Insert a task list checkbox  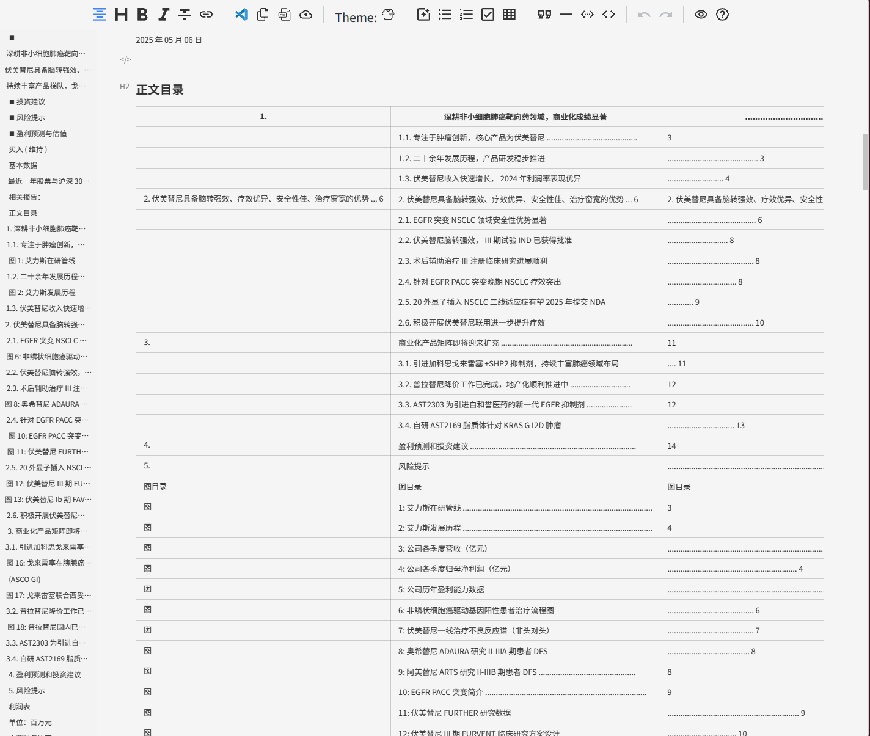coord(488,14)
